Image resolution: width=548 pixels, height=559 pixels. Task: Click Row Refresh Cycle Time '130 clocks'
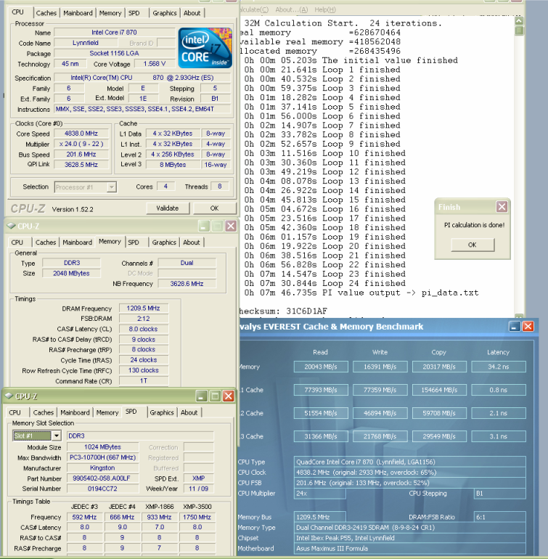coord(143,370)
